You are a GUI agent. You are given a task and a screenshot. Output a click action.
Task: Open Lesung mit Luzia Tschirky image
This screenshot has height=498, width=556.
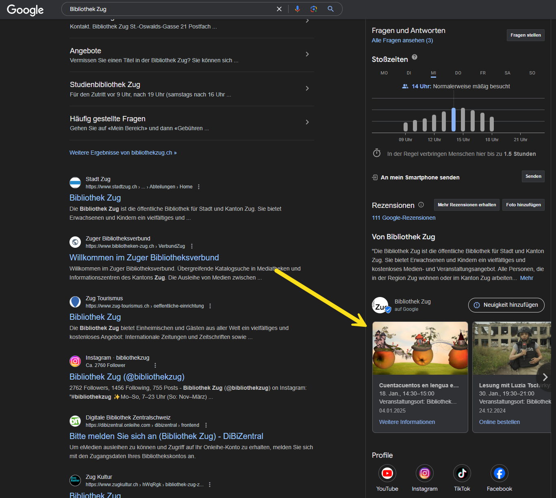click(512, 348)
